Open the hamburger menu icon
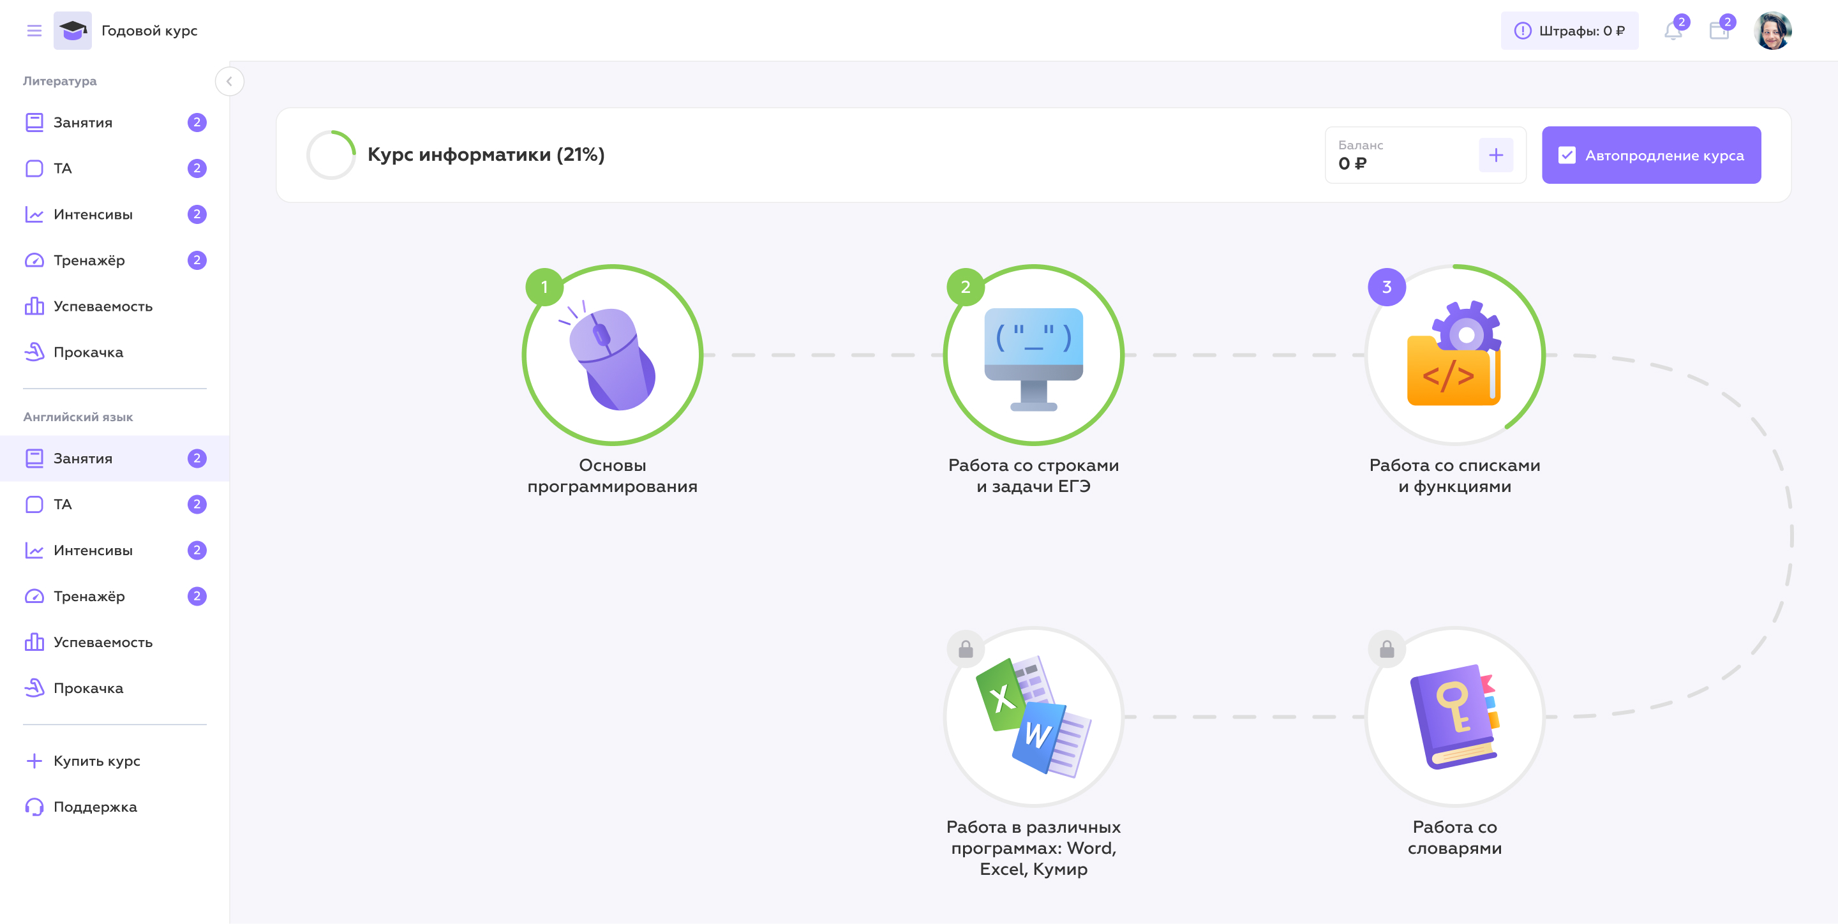This screenshot has width=1838, height=924. click(x=34, y=31)
